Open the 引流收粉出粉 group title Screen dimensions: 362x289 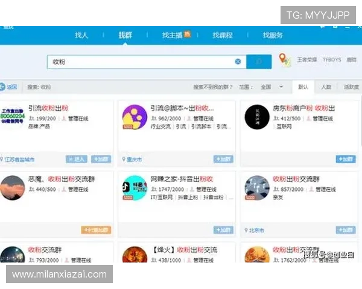[48, 108]
